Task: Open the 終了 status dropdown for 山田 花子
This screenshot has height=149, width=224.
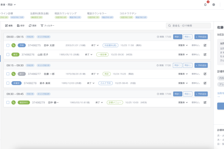Action: point(89,55)
